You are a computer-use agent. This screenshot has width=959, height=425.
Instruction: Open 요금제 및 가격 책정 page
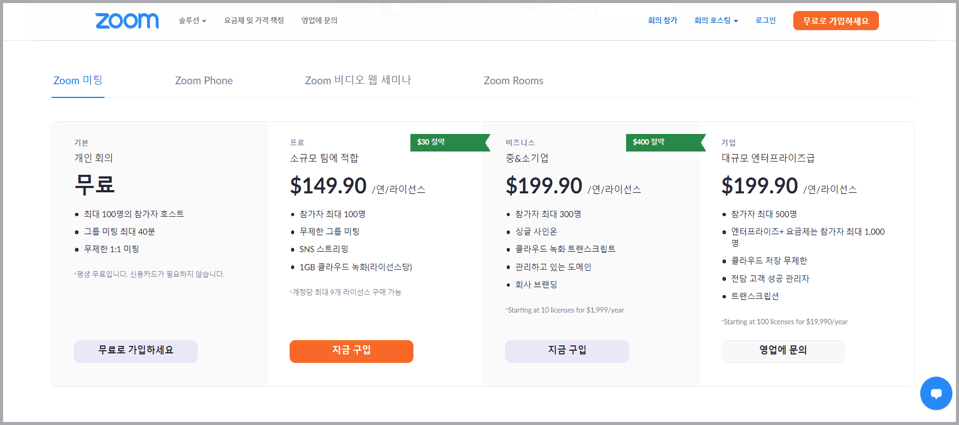[254, 20]
